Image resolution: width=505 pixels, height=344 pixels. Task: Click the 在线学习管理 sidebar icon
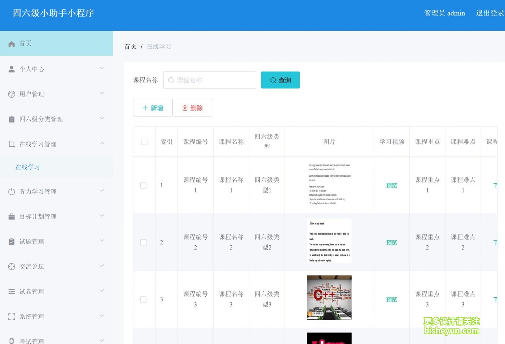11,143
